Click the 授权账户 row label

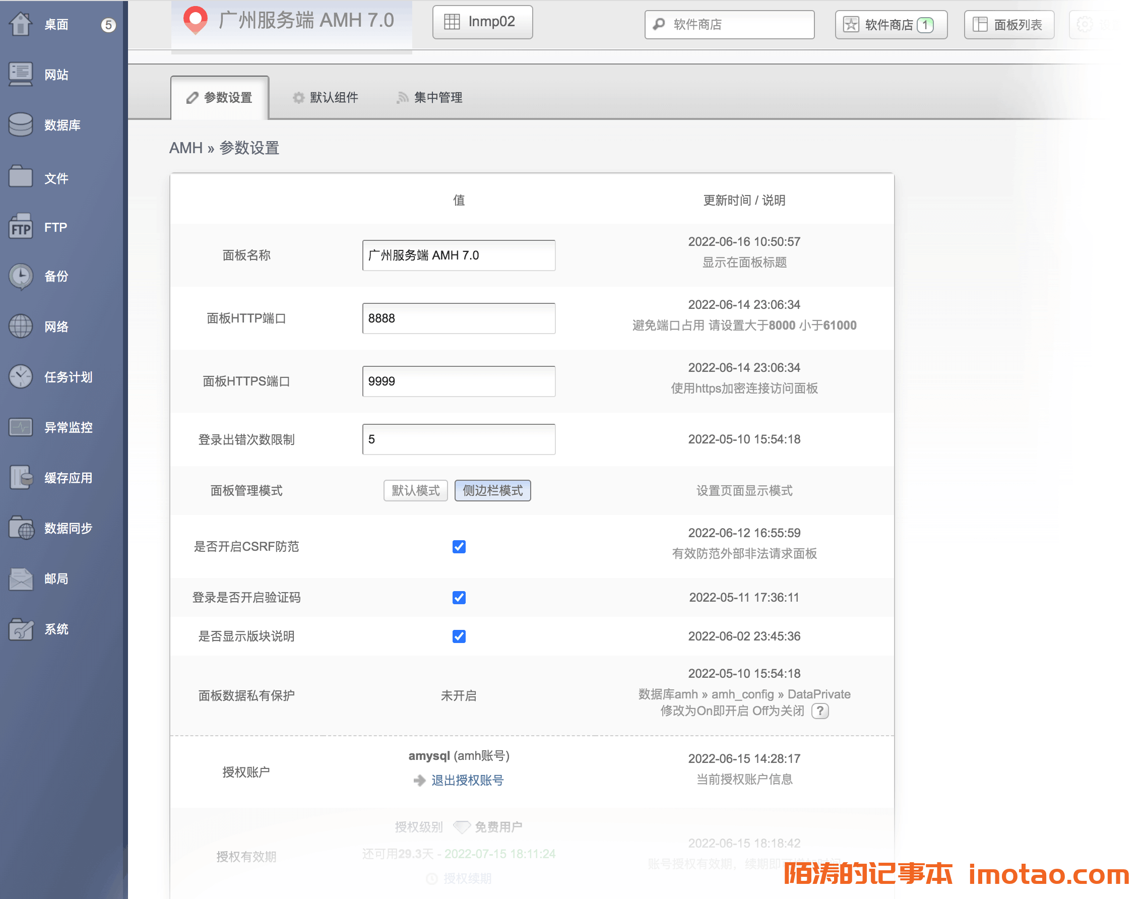pos(246,772)
